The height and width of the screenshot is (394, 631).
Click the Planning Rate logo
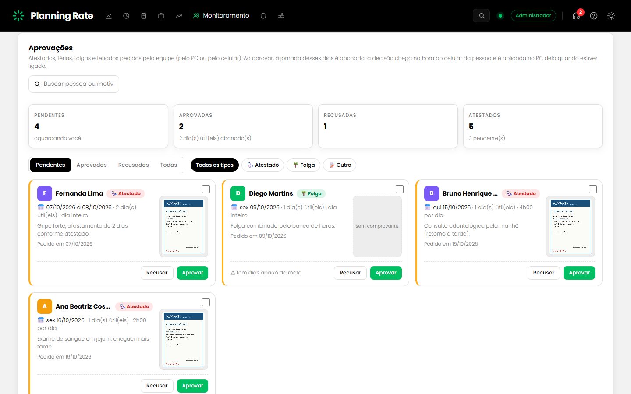point(53,16)
